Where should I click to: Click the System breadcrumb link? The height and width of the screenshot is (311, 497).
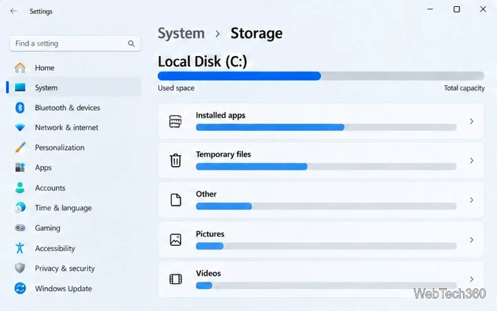182,33
